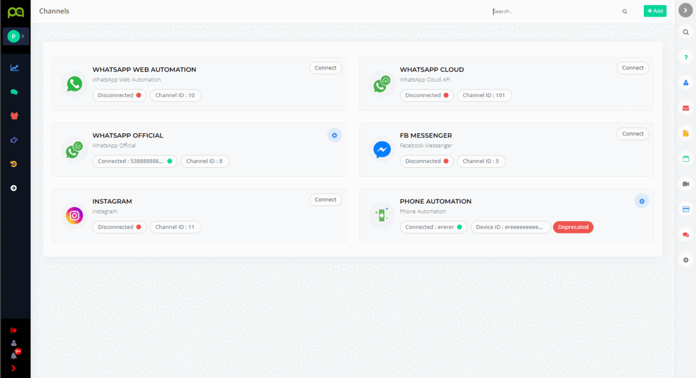Expand the green P account switcher
This screenshot has height=378, width=696.
point(15,36)
